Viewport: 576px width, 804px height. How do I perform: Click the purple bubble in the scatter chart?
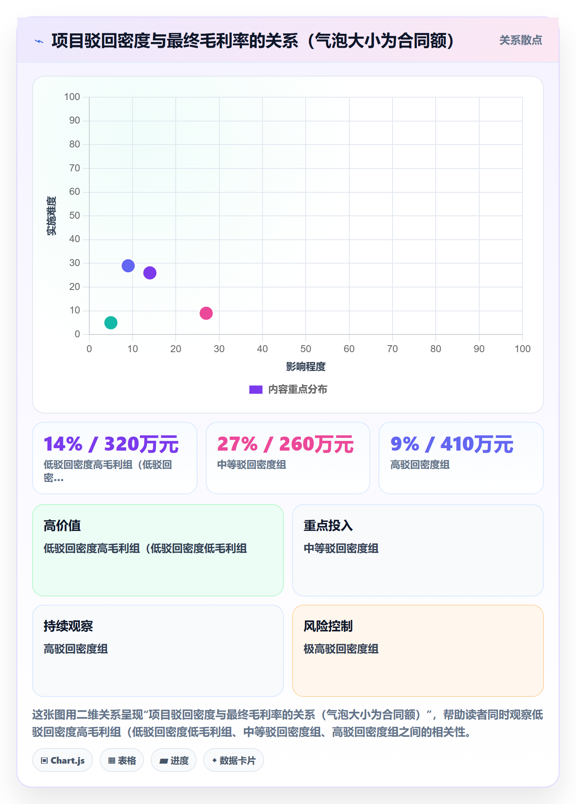(x=150, y=273)
